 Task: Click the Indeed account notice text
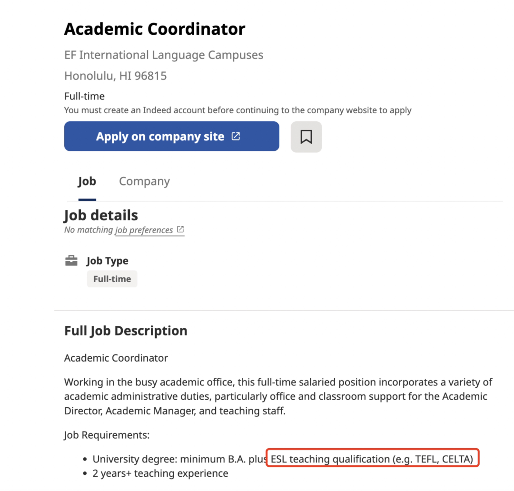point(237,110)
